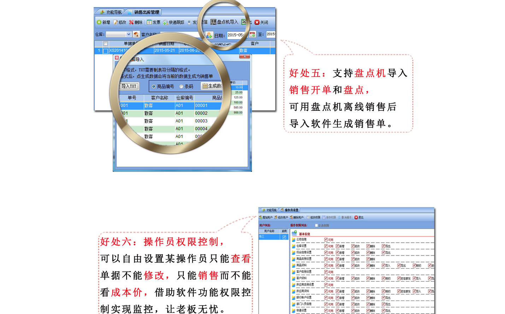Image resolution: width=505 pixels, height=314 pixels.
Task: Toggle 短信群发 checkbox for 客户资料
Action: pos(399,278)
